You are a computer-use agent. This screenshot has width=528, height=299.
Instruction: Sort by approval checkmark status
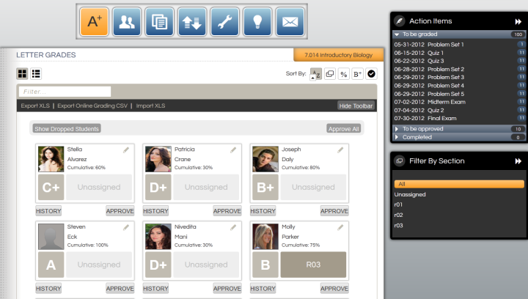tap(371, 73)
